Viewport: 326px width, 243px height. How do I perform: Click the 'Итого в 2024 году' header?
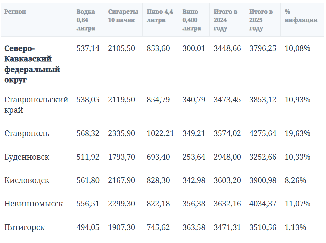tap(225, 20)
